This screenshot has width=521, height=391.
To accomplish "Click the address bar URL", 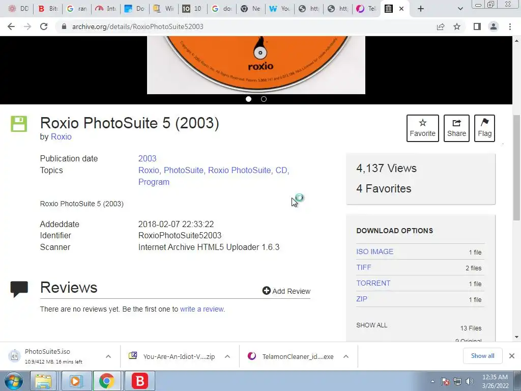I will tap(137, 26).
